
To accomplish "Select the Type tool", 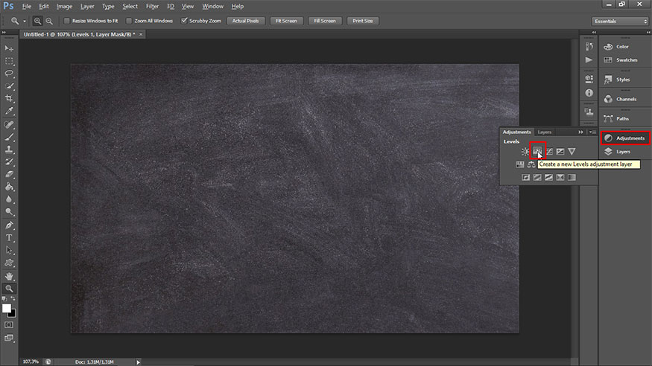I will tap(9, 238).
